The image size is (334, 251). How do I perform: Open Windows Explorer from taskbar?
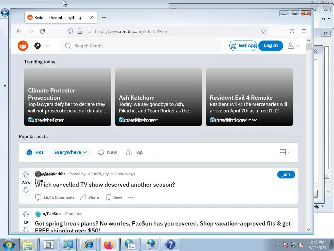point(28,244)
